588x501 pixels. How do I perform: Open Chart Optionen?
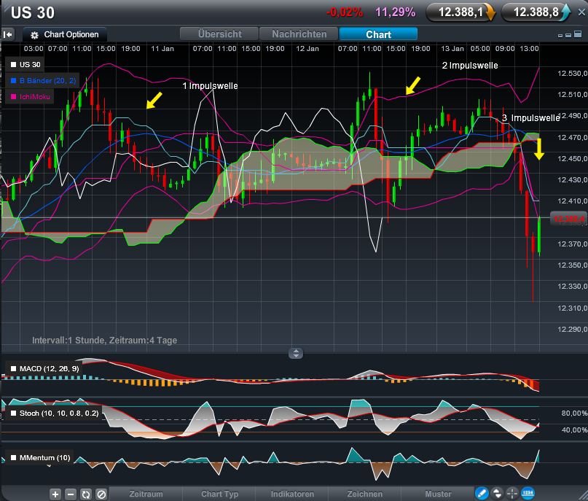tap(64, 34)
